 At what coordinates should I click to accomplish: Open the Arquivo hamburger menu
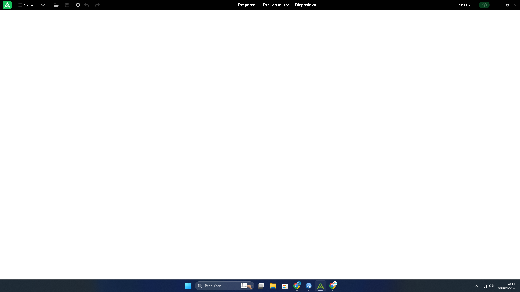(x=27, y=5)
